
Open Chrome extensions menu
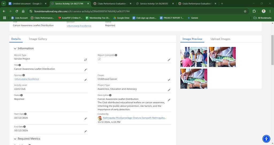point(254,11)
